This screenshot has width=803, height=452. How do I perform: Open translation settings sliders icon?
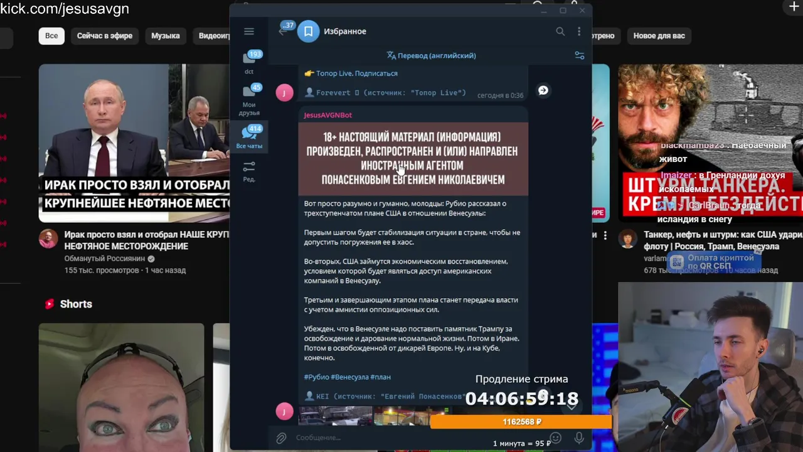click(x=580, y=55)
